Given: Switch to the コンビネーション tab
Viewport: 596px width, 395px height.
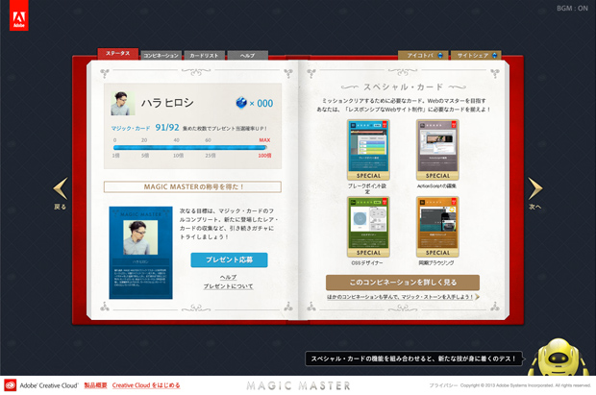Looking at the screenshot, I should [x=161, y=56].
